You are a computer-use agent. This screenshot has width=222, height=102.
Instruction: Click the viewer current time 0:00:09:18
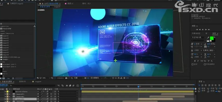tap(60, 78)
